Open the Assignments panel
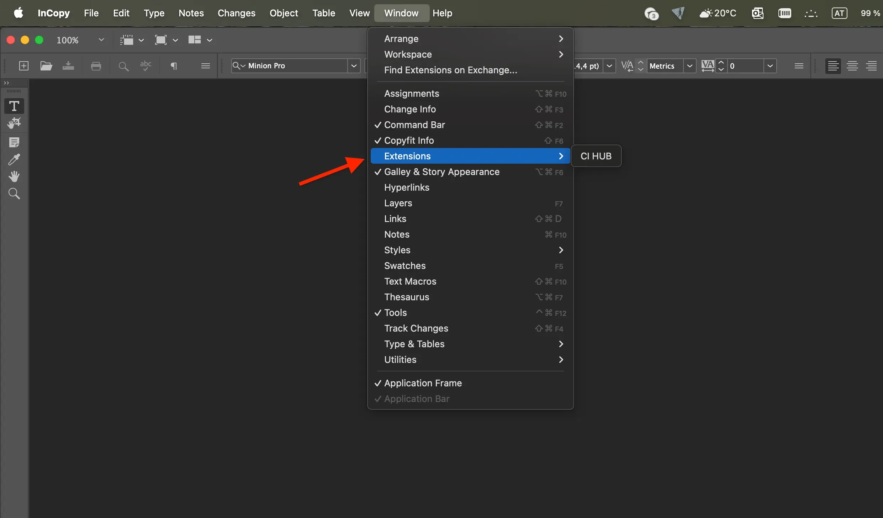This screenshot has width=883, height=518. tap(470, 94)
